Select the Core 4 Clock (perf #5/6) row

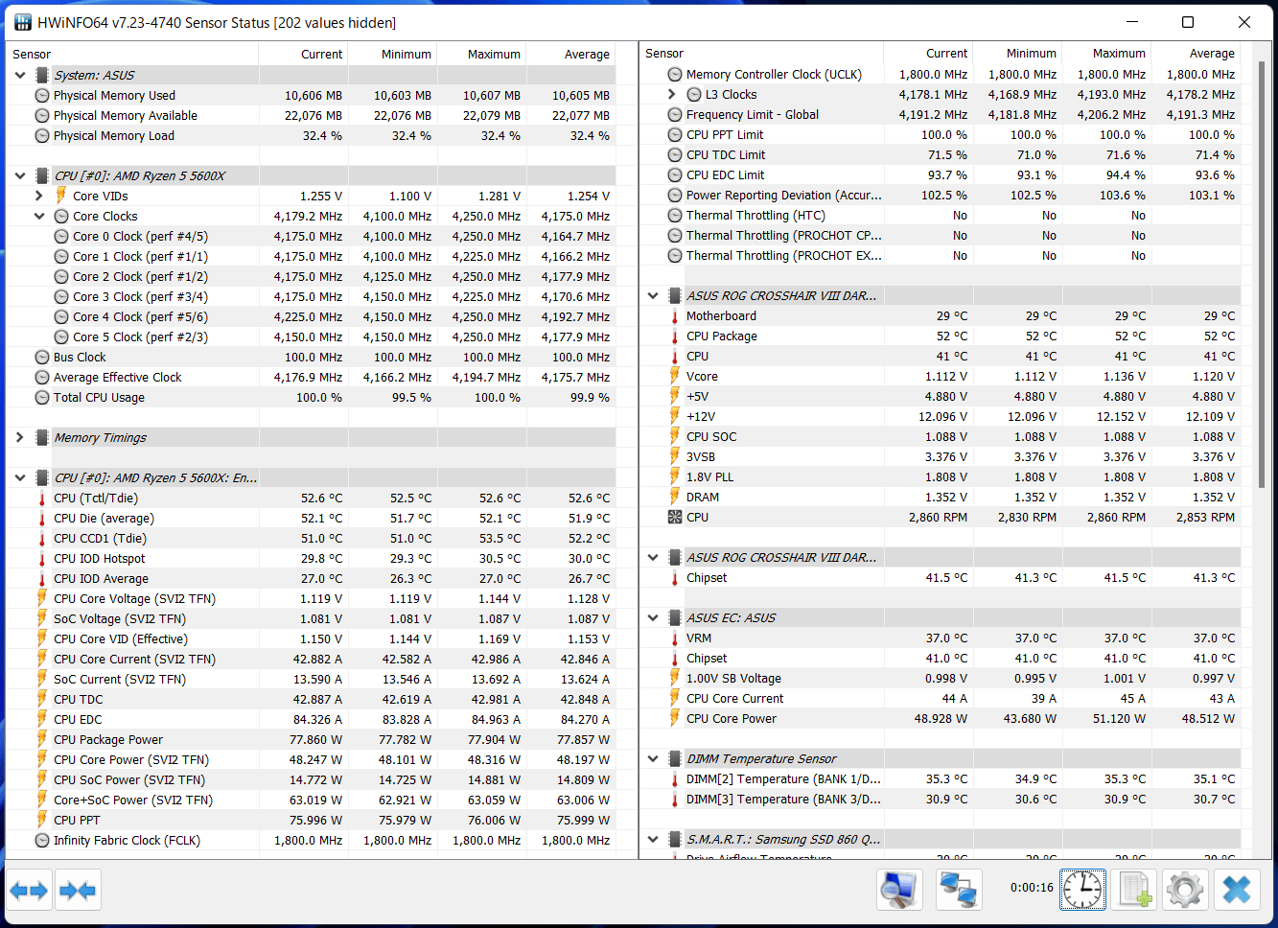click(312, 317)
